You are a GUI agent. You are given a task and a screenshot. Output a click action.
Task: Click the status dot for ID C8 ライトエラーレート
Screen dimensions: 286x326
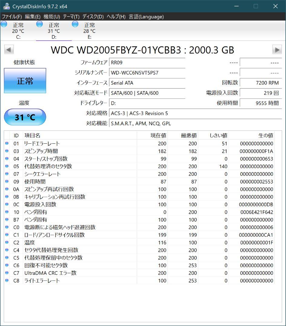(7, 280)
